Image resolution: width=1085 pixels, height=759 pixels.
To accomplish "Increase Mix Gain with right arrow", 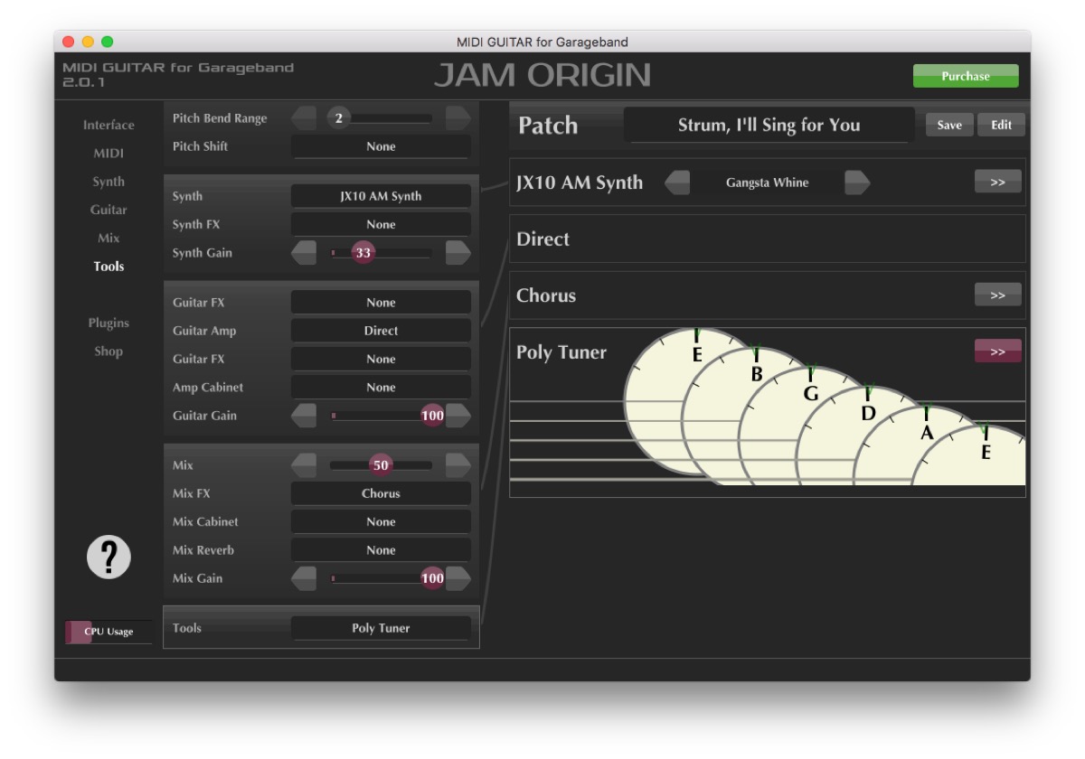I will coord(458,578).
